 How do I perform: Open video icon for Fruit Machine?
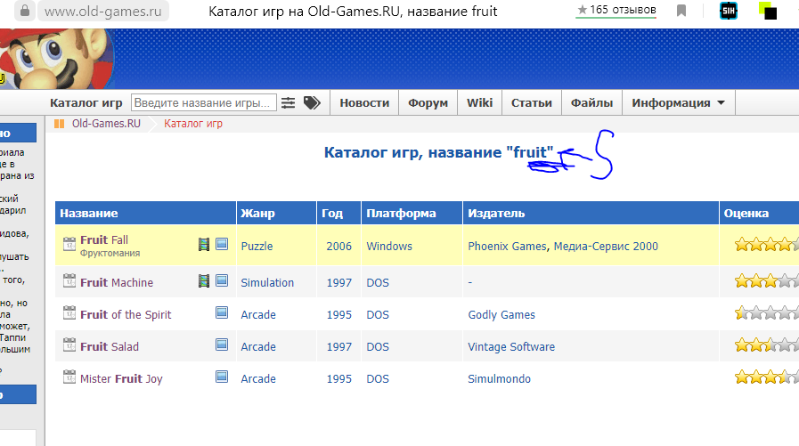coord(204,280)
